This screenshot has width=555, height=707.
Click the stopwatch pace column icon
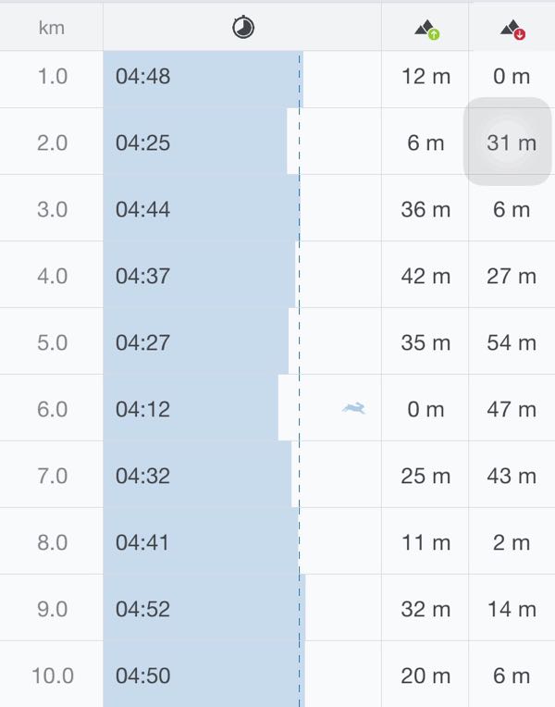pos(242,27)
